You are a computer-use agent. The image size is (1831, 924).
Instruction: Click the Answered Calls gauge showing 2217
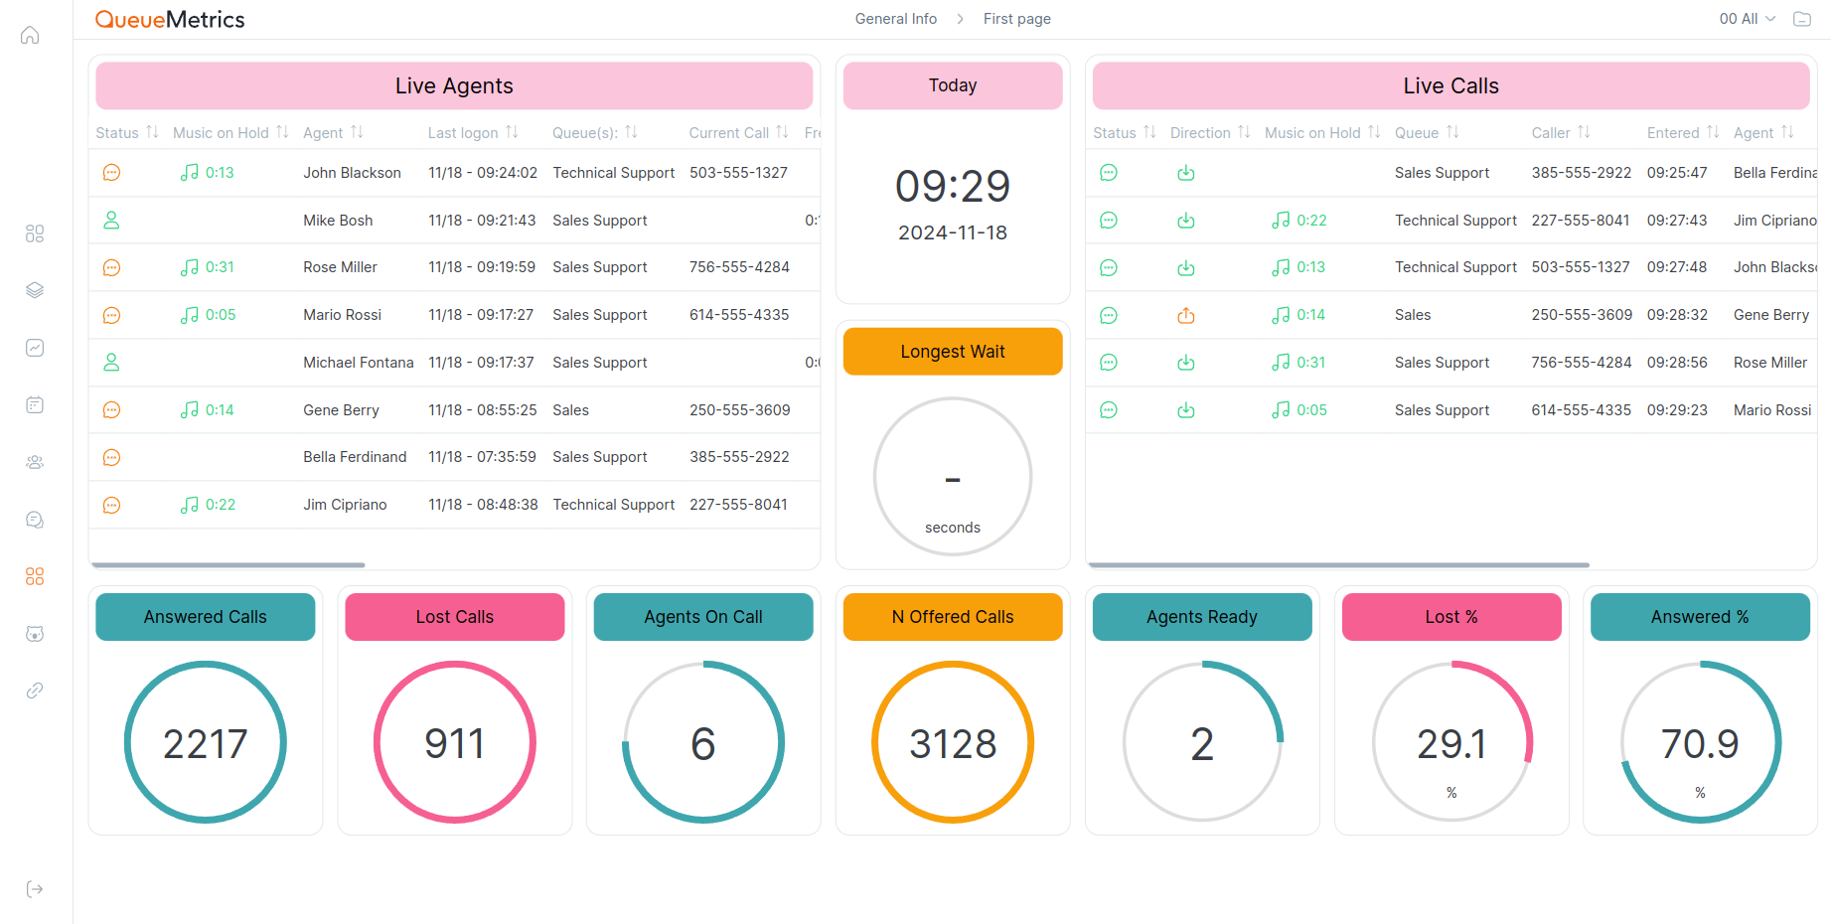click(x=206, y=742)
